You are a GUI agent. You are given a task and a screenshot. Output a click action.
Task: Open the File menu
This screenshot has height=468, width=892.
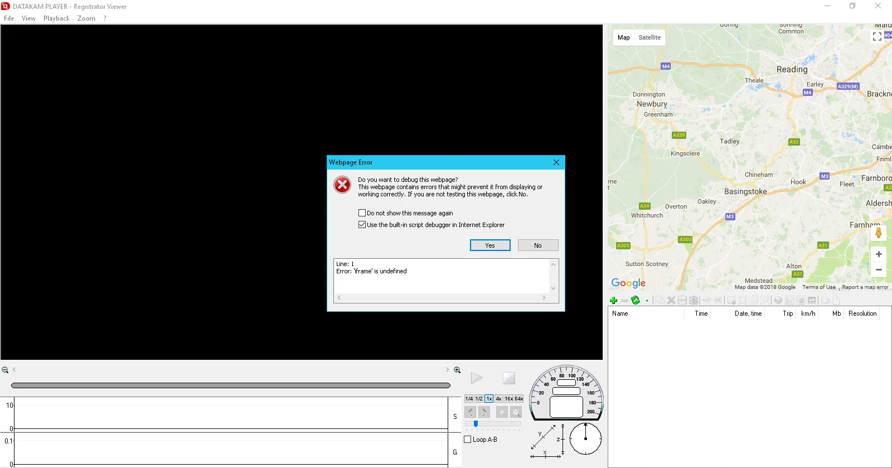point(9,18)
